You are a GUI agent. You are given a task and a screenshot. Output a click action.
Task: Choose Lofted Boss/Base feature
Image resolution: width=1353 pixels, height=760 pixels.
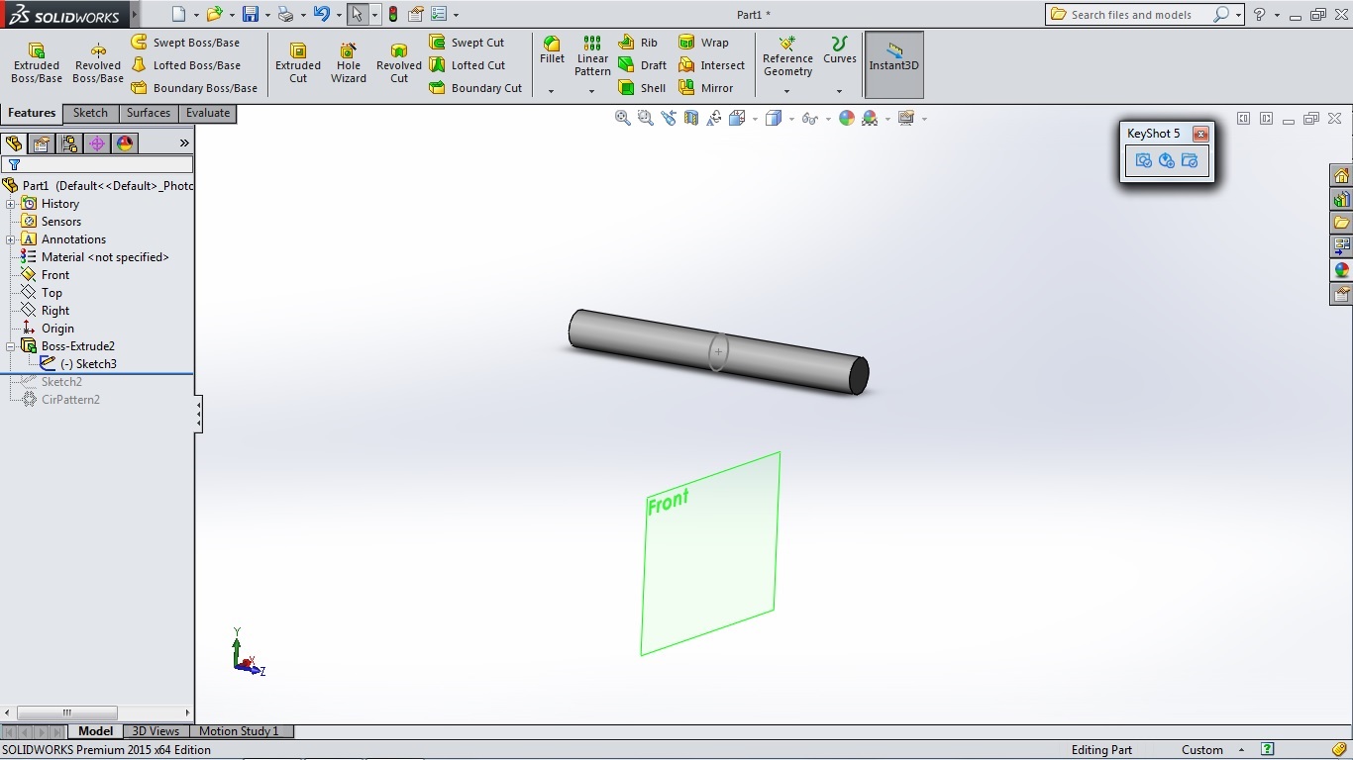click(x=186, y=65)
